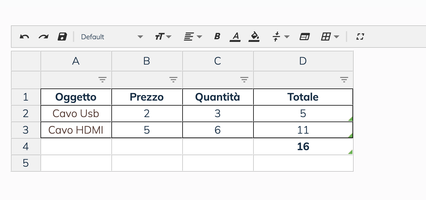
Task: Open the borders dropdown
Action: click(330, 37)
